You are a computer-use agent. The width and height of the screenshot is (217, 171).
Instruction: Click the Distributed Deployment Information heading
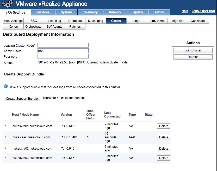(x=38, y=34)
